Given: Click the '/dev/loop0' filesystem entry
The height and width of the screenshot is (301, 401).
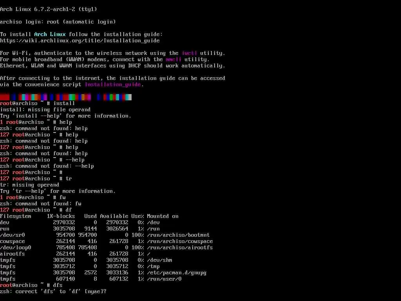Looking at the screenshot, I should [x=16, y=248].
